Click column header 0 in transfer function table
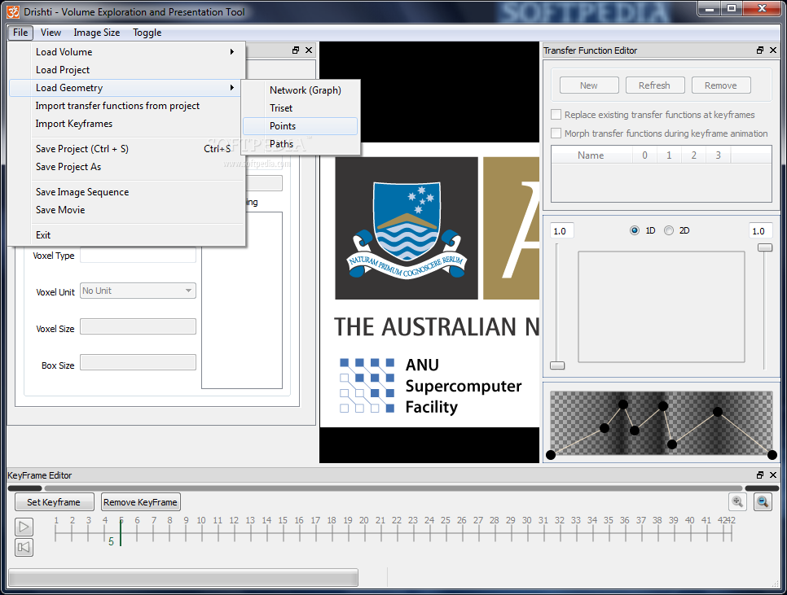Viewport: 787px width, 595px height. (645, 155)
